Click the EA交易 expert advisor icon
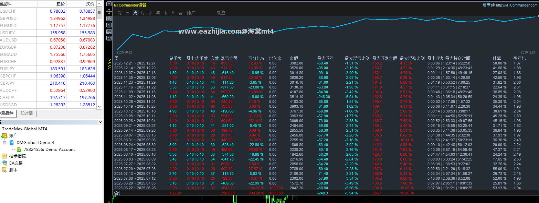539x203 pixels. pyautogui.click(x=4, y=163)
